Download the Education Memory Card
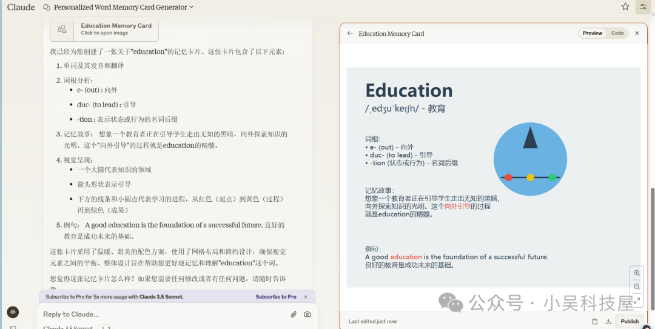This screenshot has width=655, height=329. coord(608,321)
